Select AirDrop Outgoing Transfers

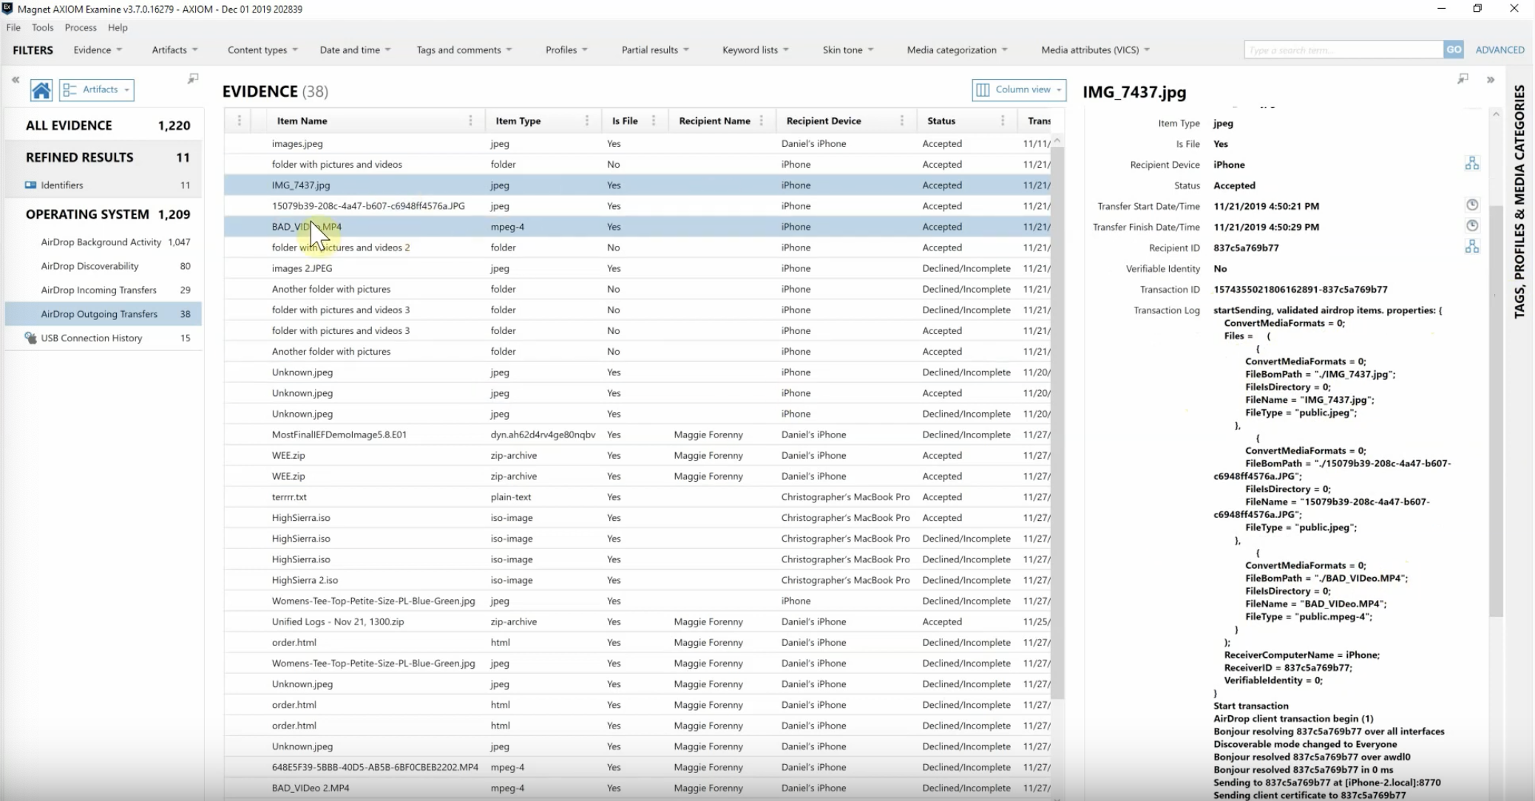(x=104, y=314)
